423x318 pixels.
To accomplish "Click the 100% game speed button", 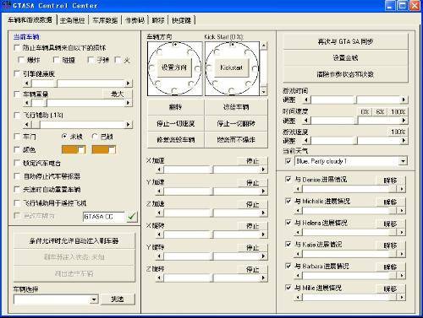I will coord(398,132).
